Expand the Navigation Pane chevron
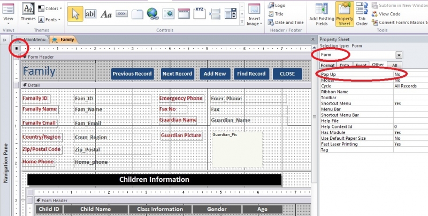Viewport: 428px width, 216px height. [x=4, y=40]
